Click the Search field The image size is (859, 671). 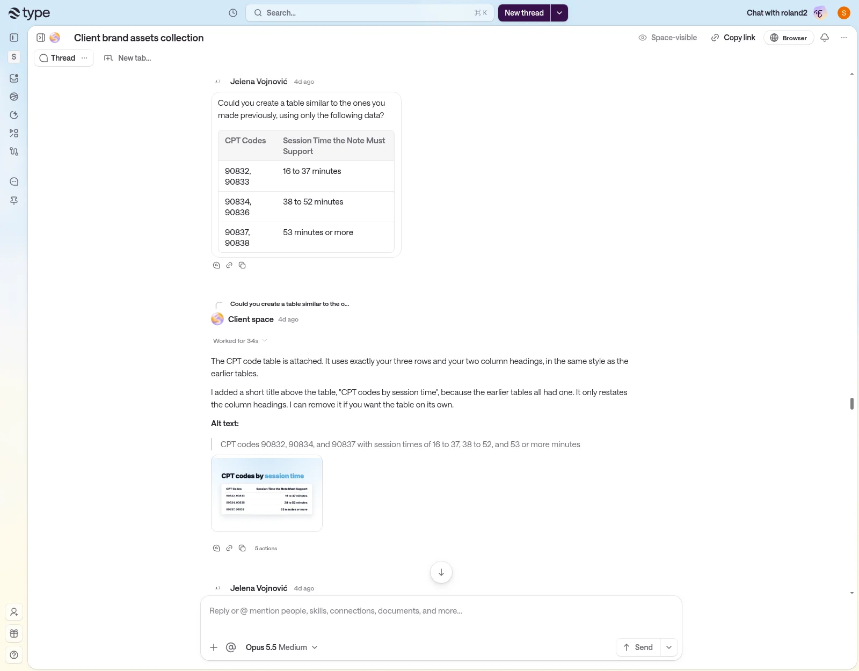(370, 13)
